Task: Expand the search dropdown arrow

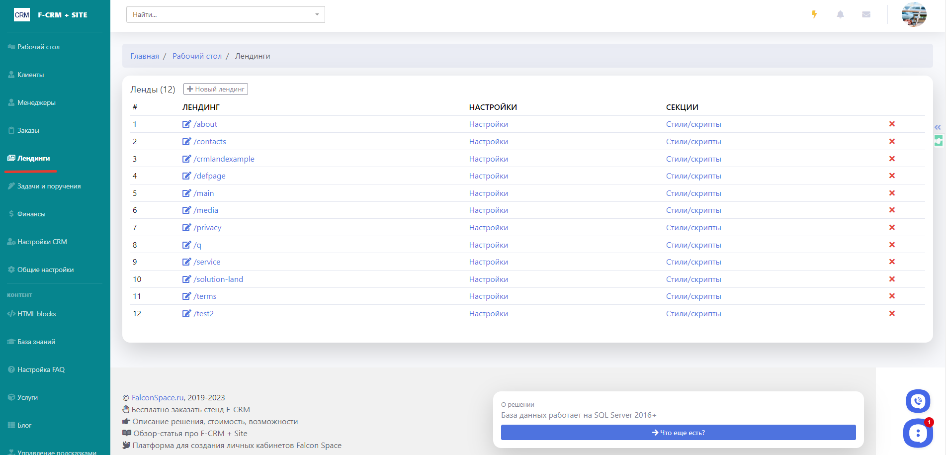Action: (317, 14)
